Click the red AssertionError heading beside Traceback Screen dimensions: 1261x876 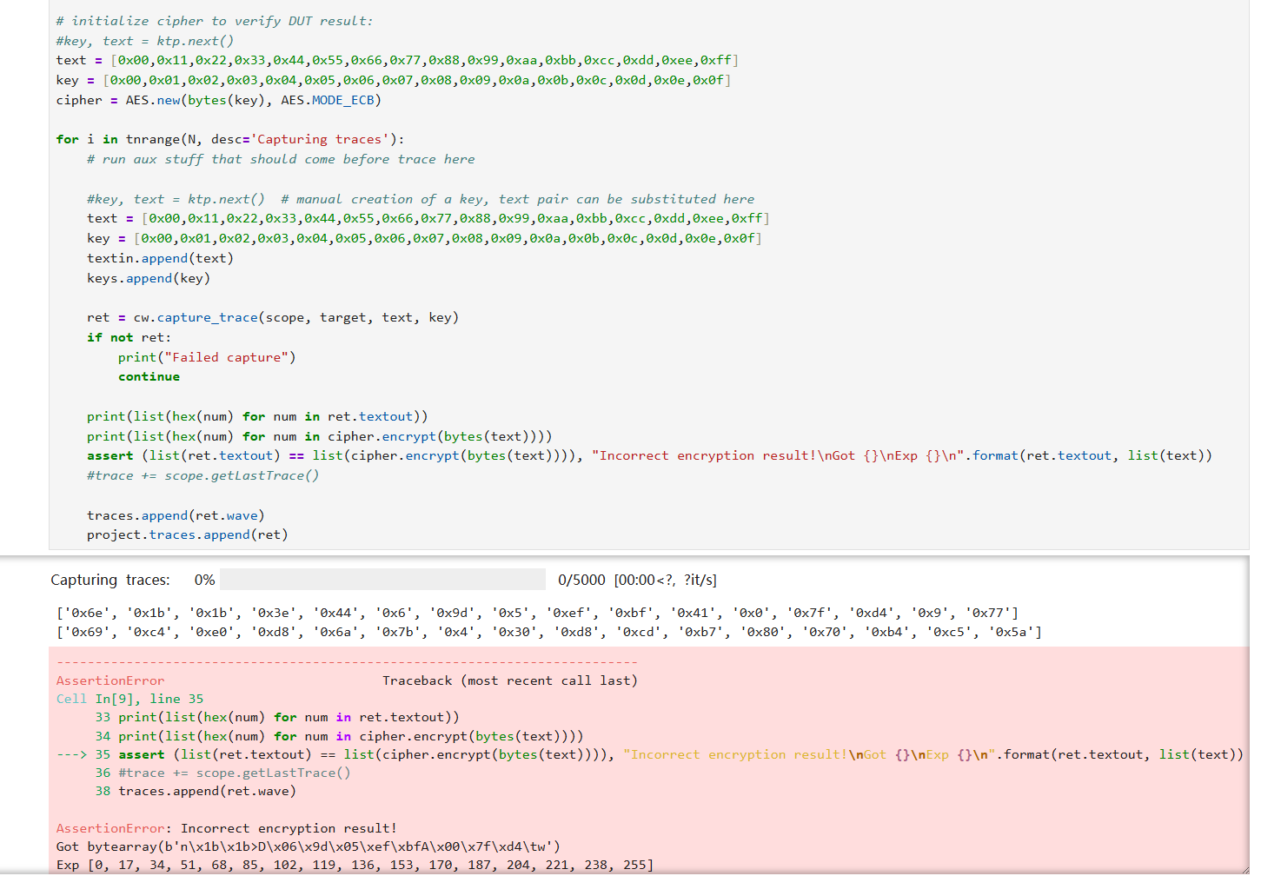coord(110,680)
